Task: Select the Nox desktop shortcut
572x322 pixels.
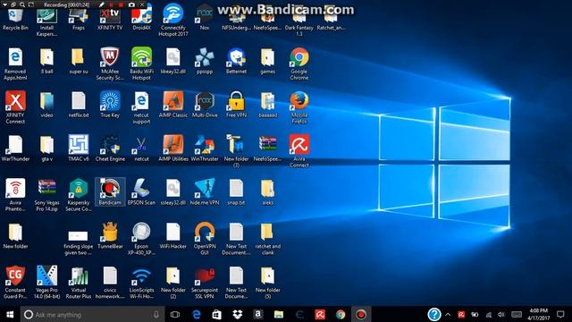Action: (205, 18)
